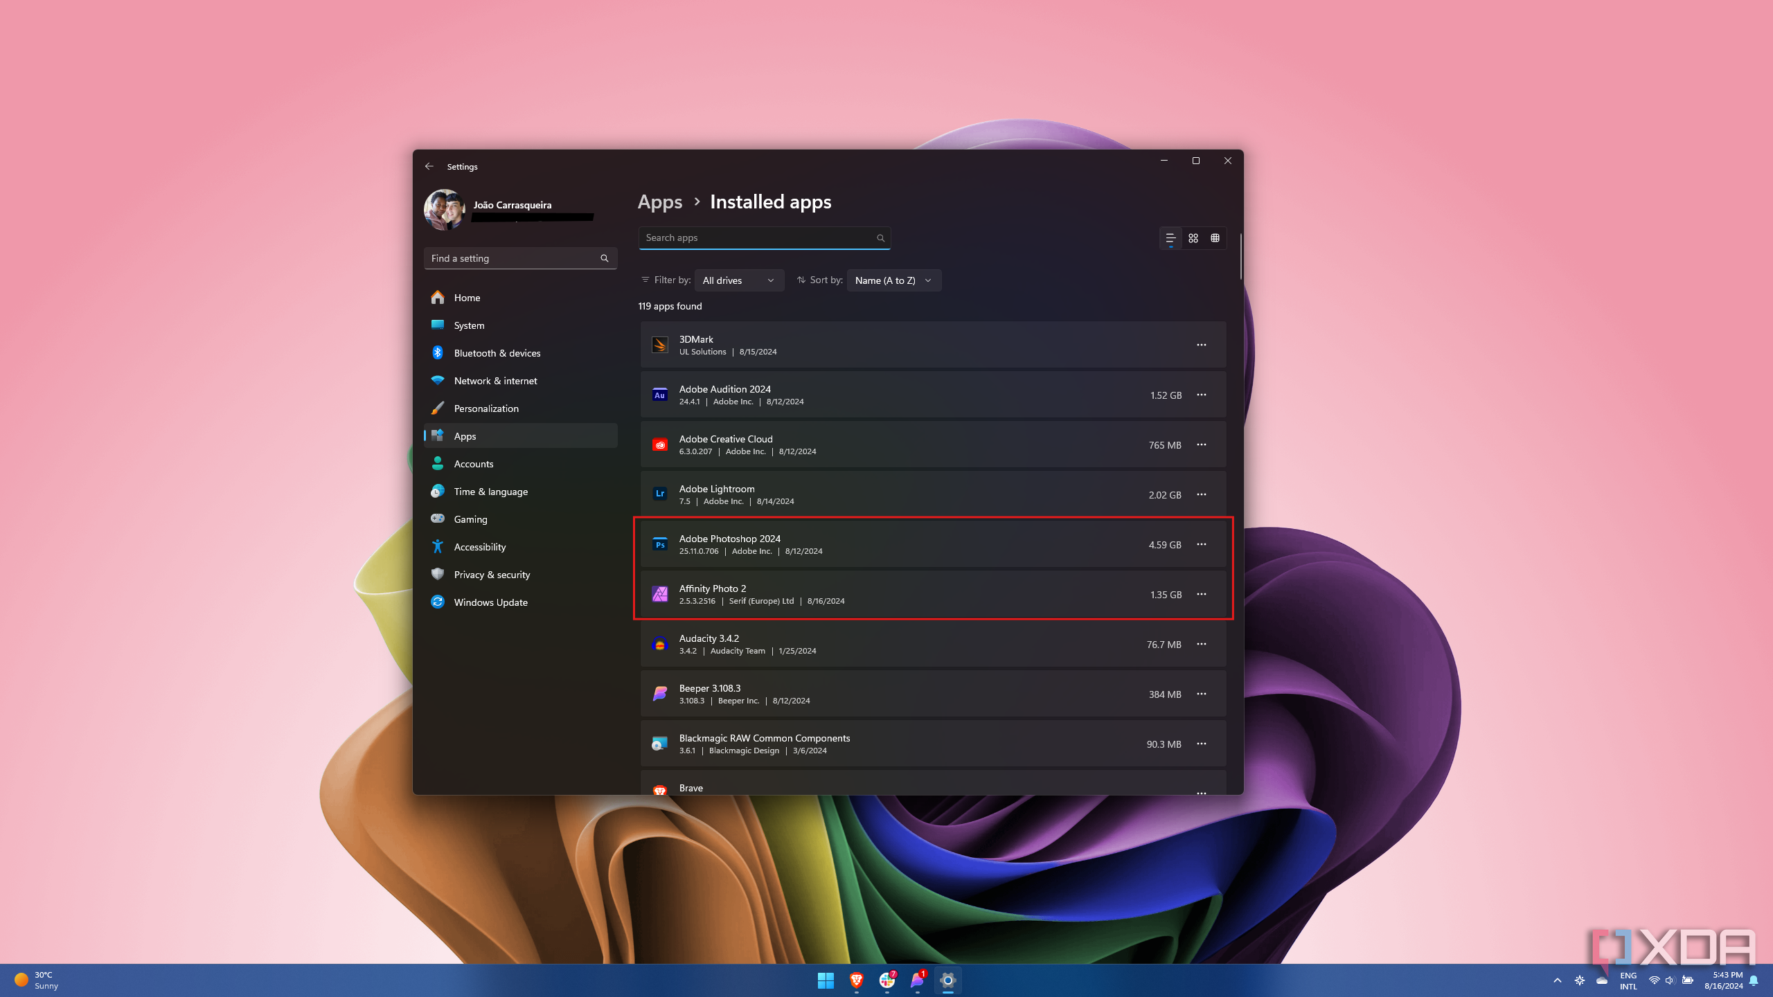Open more options for Blackmagic RAW Common Components
This screenshot has width=1773, height=997.
point(1201,743)
